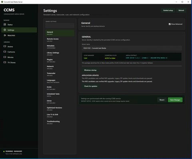Open the Scheduled Tasks category

(x=60, y=95)
